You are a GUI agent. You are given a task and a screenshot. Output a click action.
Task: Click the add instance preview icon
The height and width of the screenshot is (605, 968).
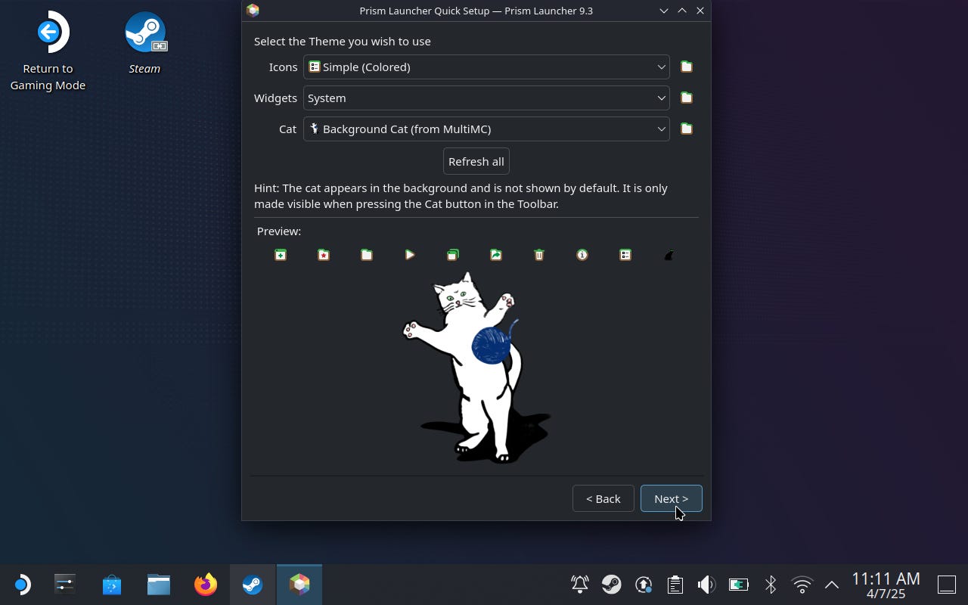click(281, 255)
